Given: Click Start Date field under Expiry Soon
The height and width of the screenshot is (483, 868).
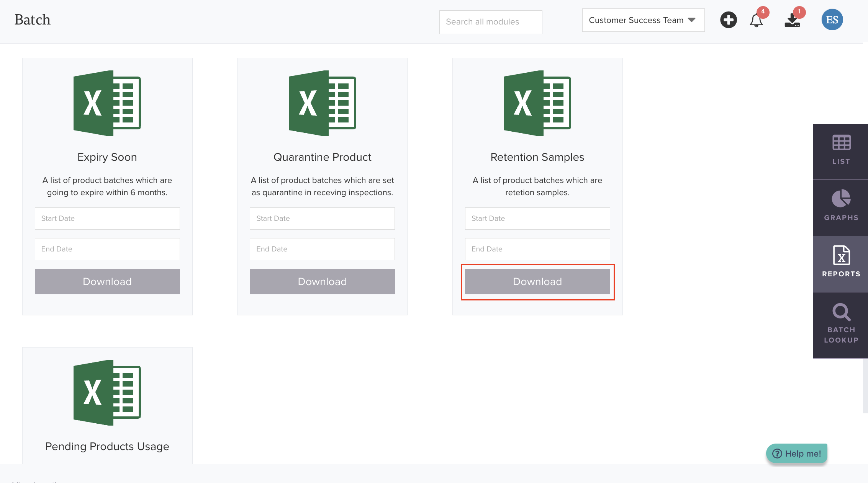Looking at the screenshot, I should coord(107,219).
